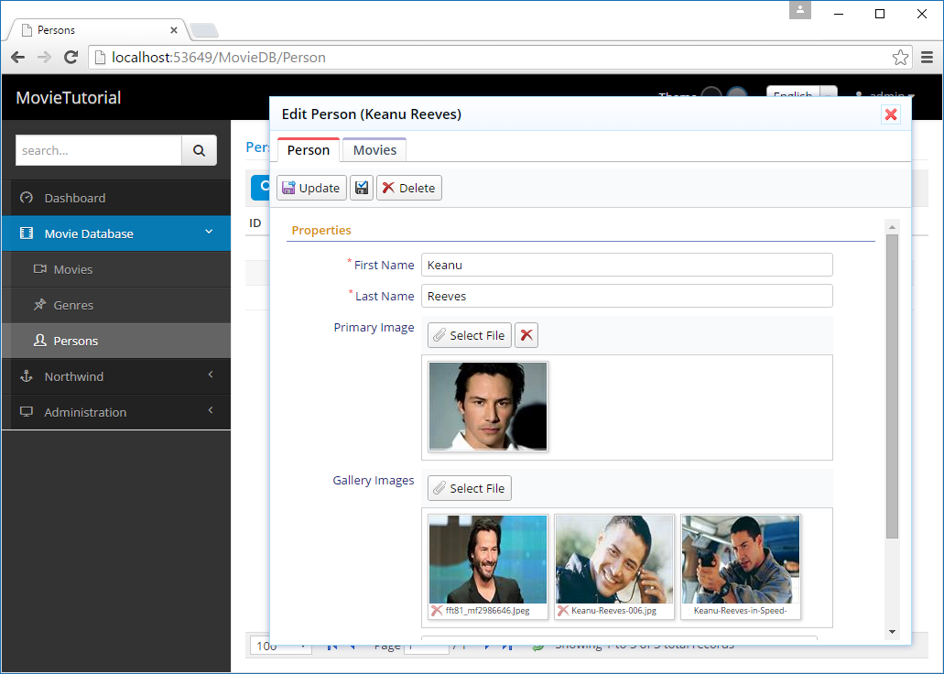Reload the page in the browser
The image size is (944, 674).
tap(71, 58)
